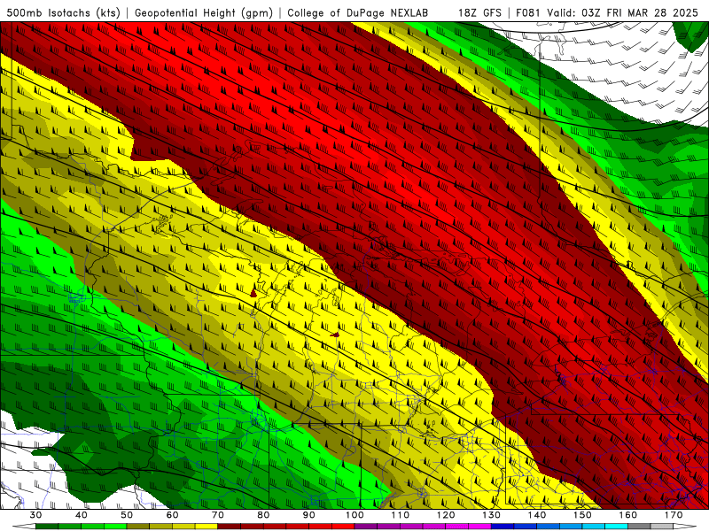Select the light gray 165–170 kt swatch

pyautogui.click(x=662, y=527)
